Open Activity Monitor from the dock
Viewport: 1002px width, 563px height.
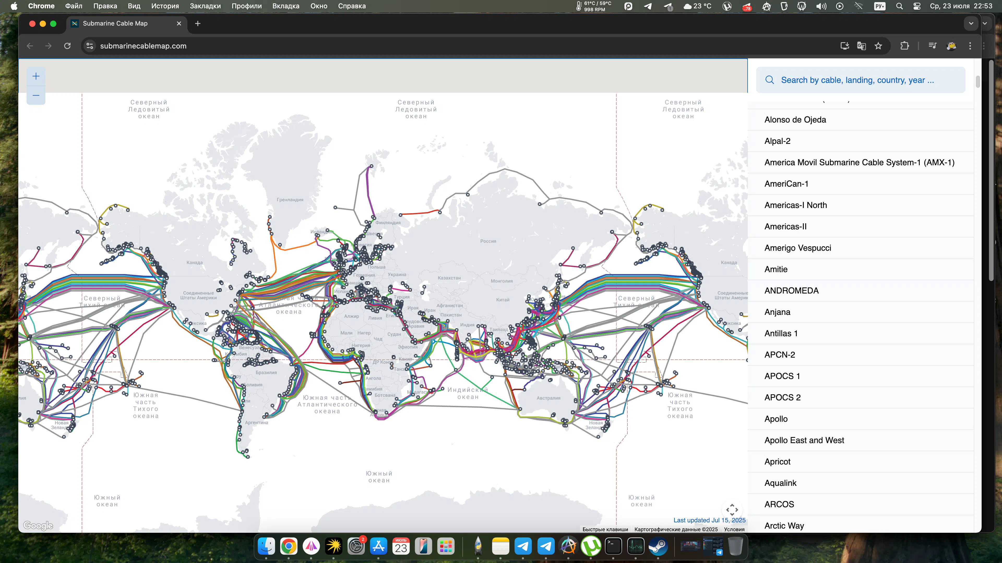pyautogui.click(x=636, y=546)
